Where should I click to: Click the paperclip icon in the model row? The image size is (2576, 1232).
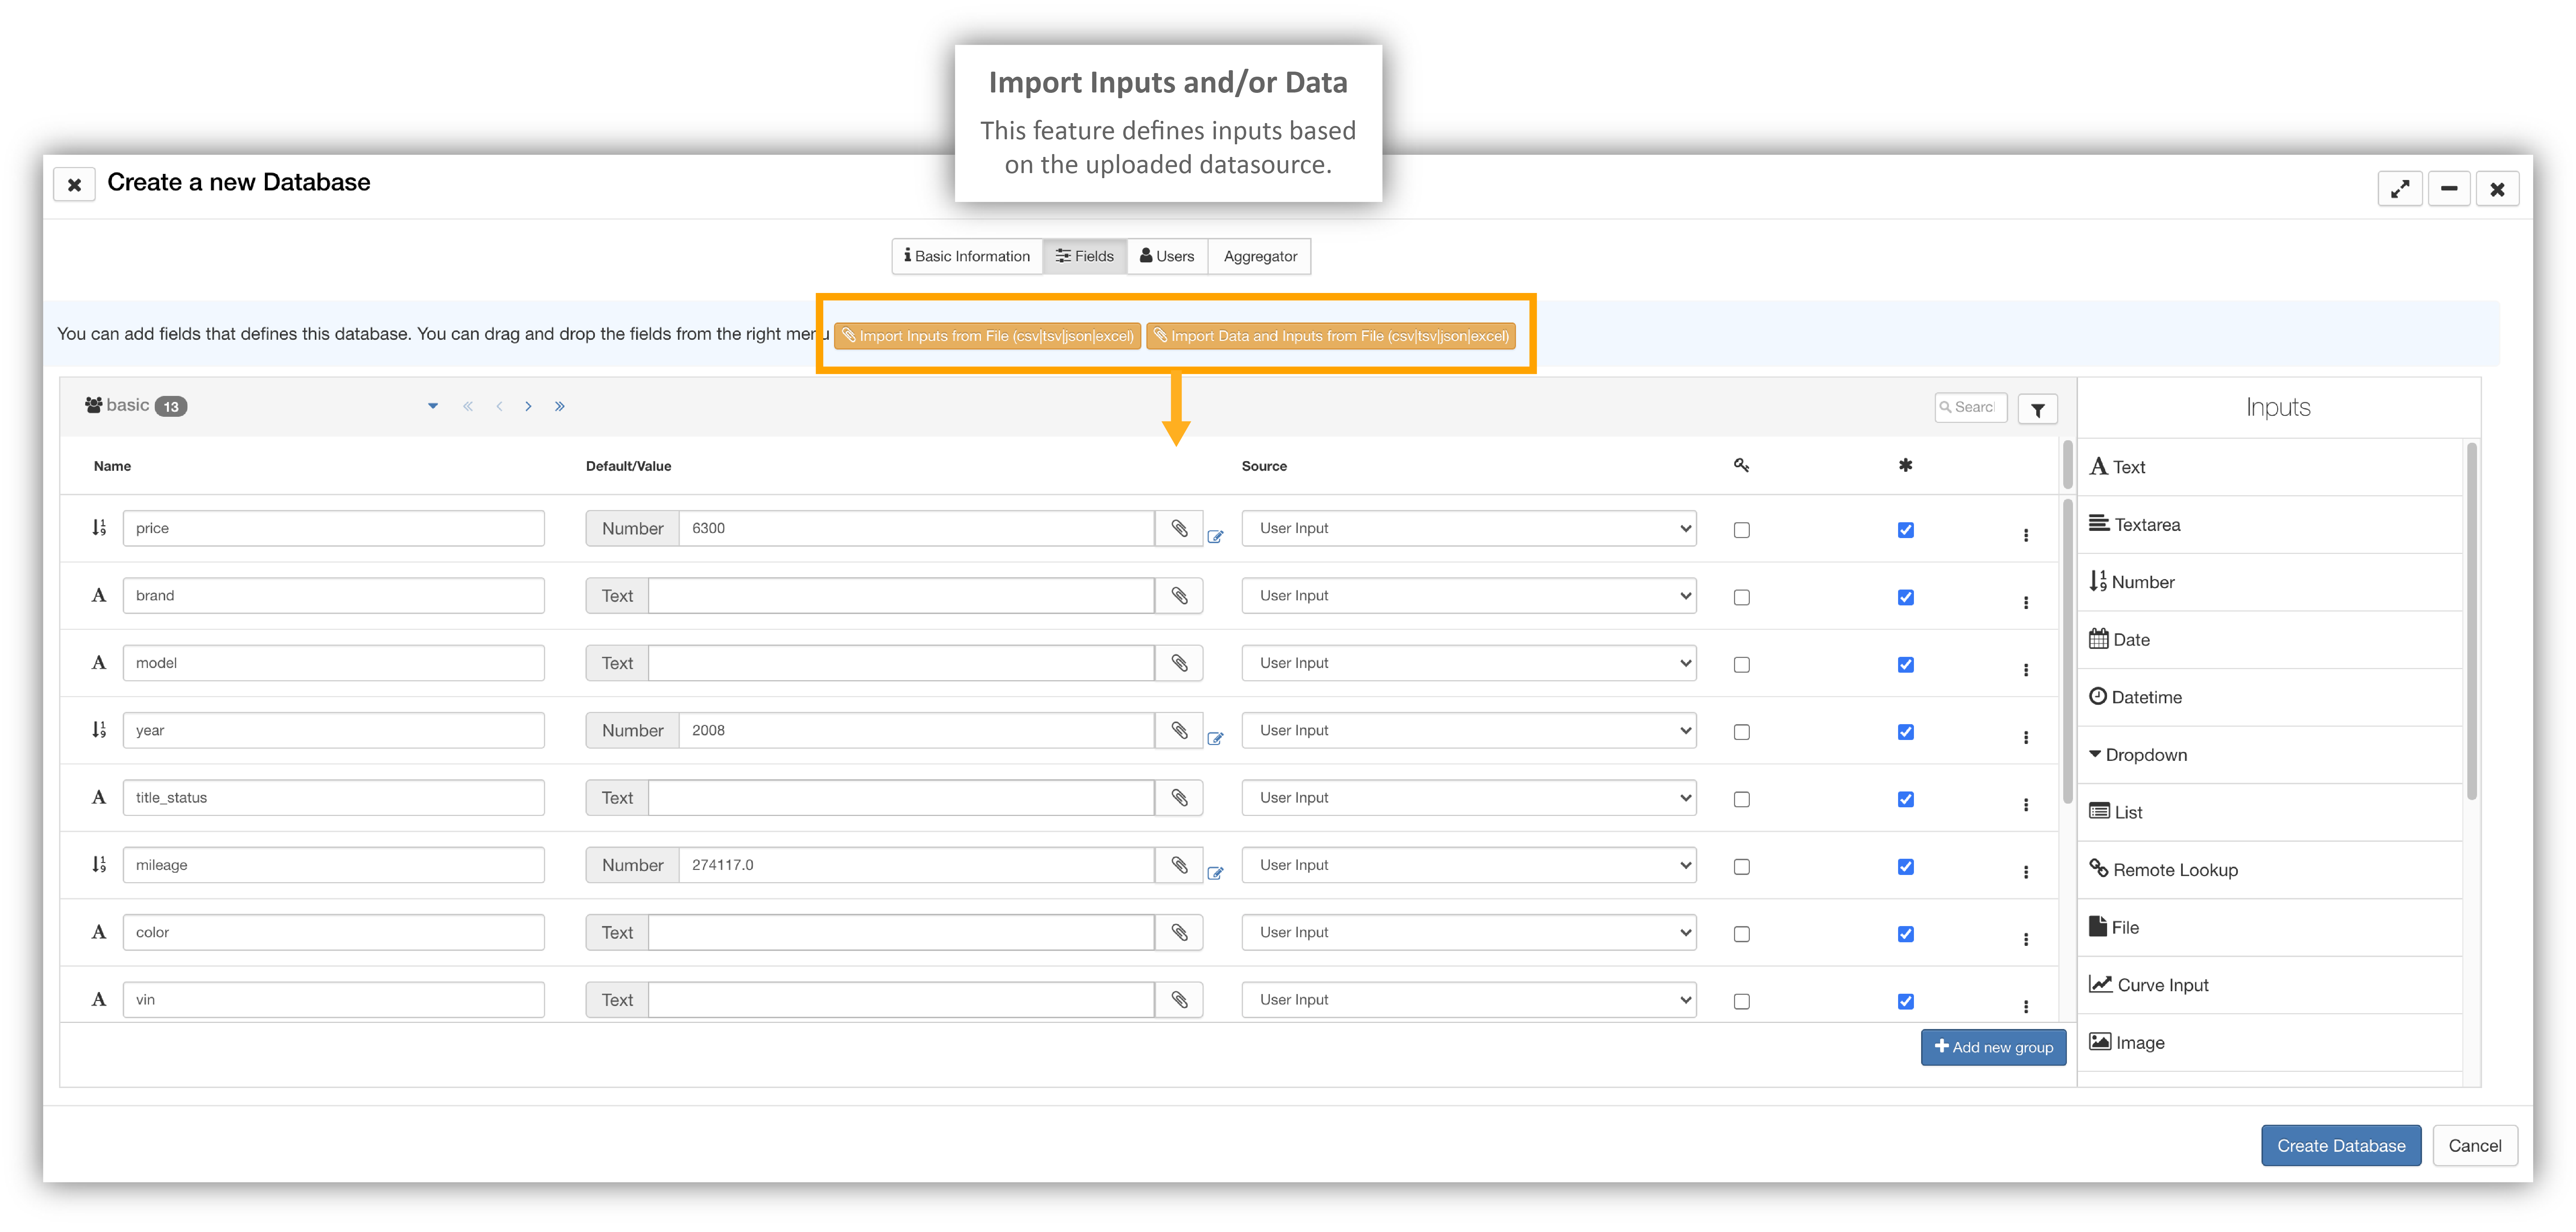[1179, 663]
